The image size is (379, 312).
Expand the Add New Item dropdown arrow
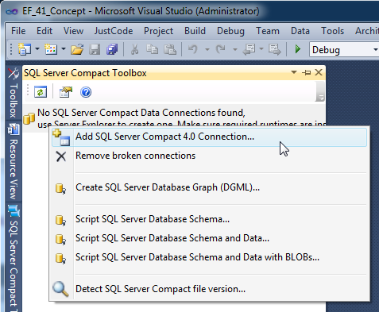click(64, 49)
